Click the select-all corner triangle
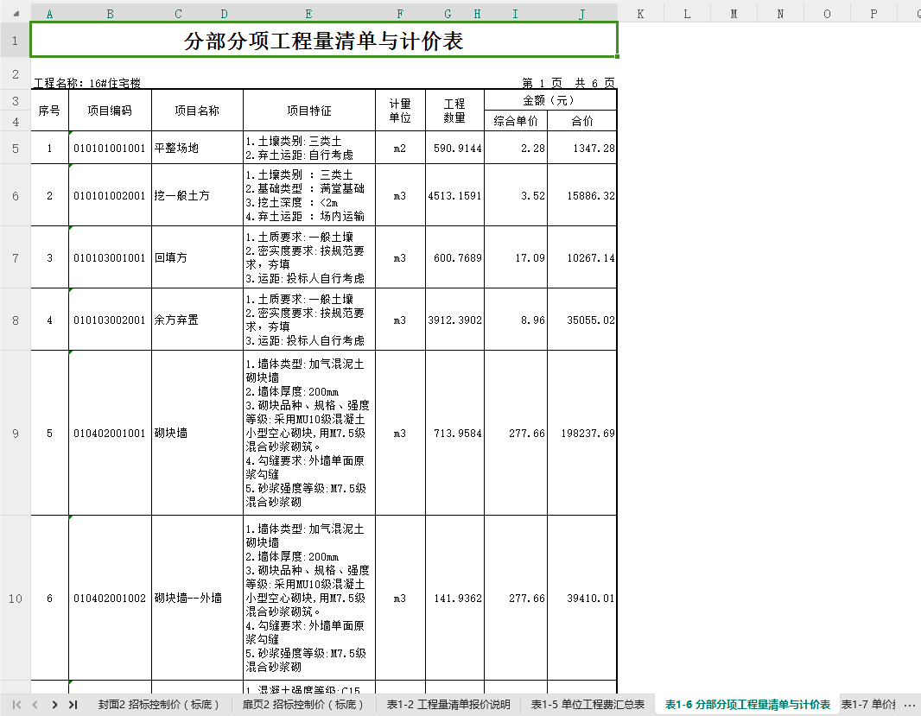 pyautogui.click(x=16, y=14)
